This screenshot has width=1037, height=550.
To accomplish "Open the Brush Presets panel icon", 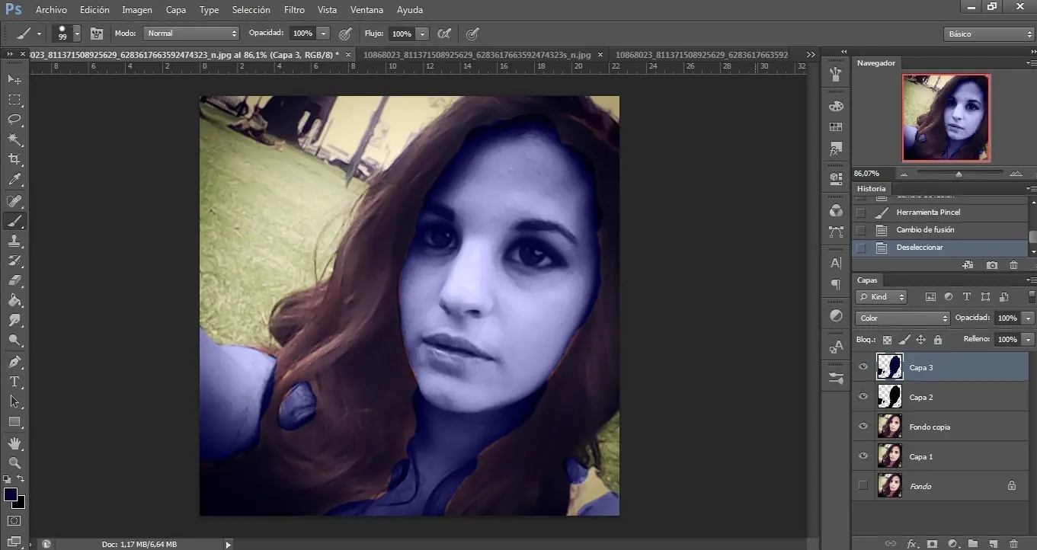I will point(836,75).
